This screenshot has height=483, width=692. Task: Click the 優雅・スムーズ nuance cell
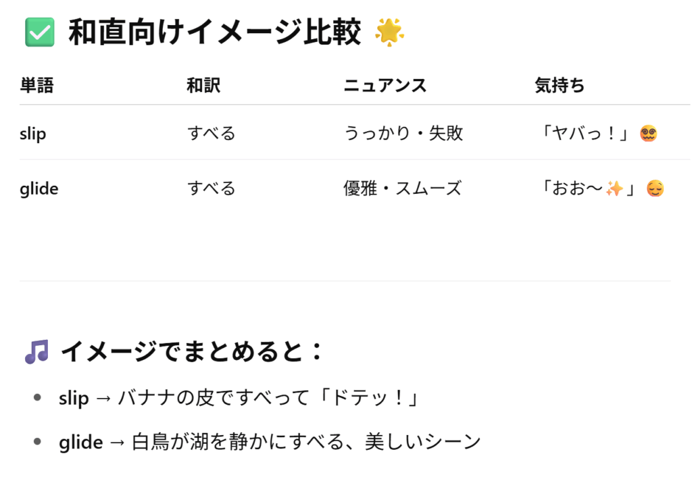(x=403, y=188)
